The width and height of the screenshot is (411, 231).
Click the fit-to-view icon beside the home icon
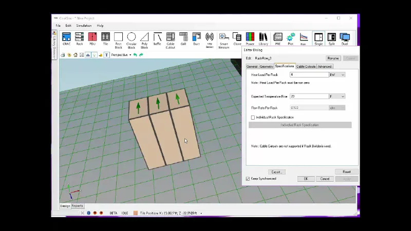pyautogui.click(x=82, y=55)
